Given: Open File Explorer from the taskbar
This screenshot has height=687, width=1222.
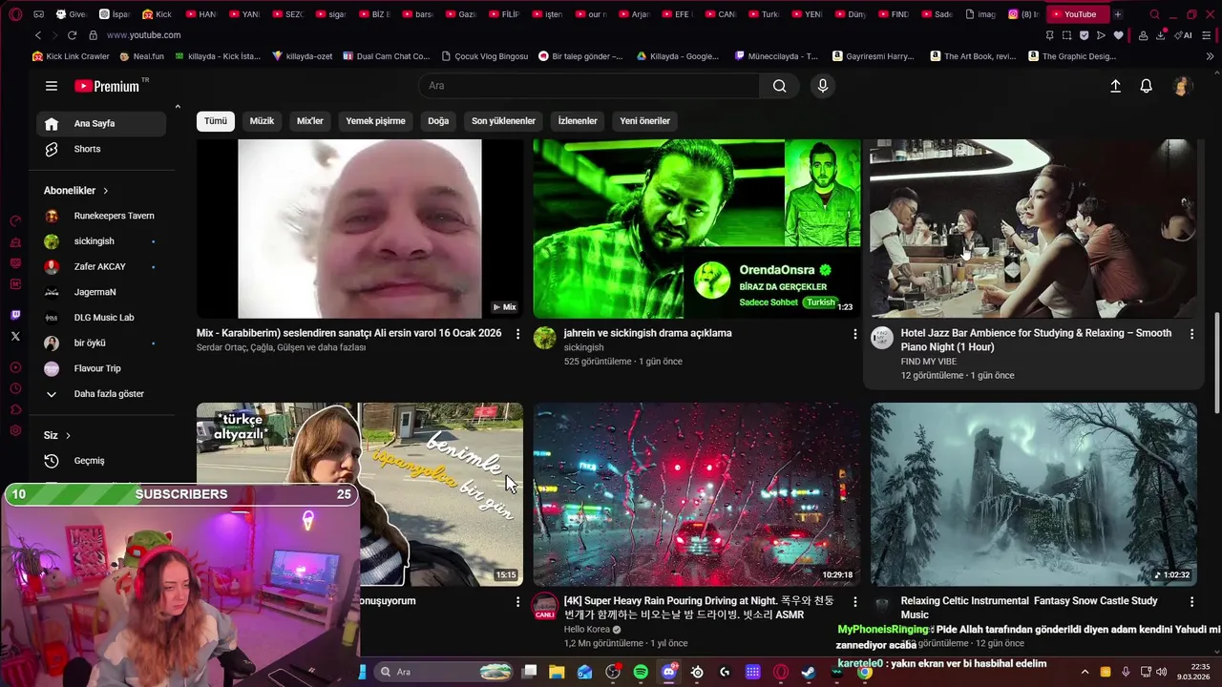Looking at the screenshot, I should [x=557, y=672].
